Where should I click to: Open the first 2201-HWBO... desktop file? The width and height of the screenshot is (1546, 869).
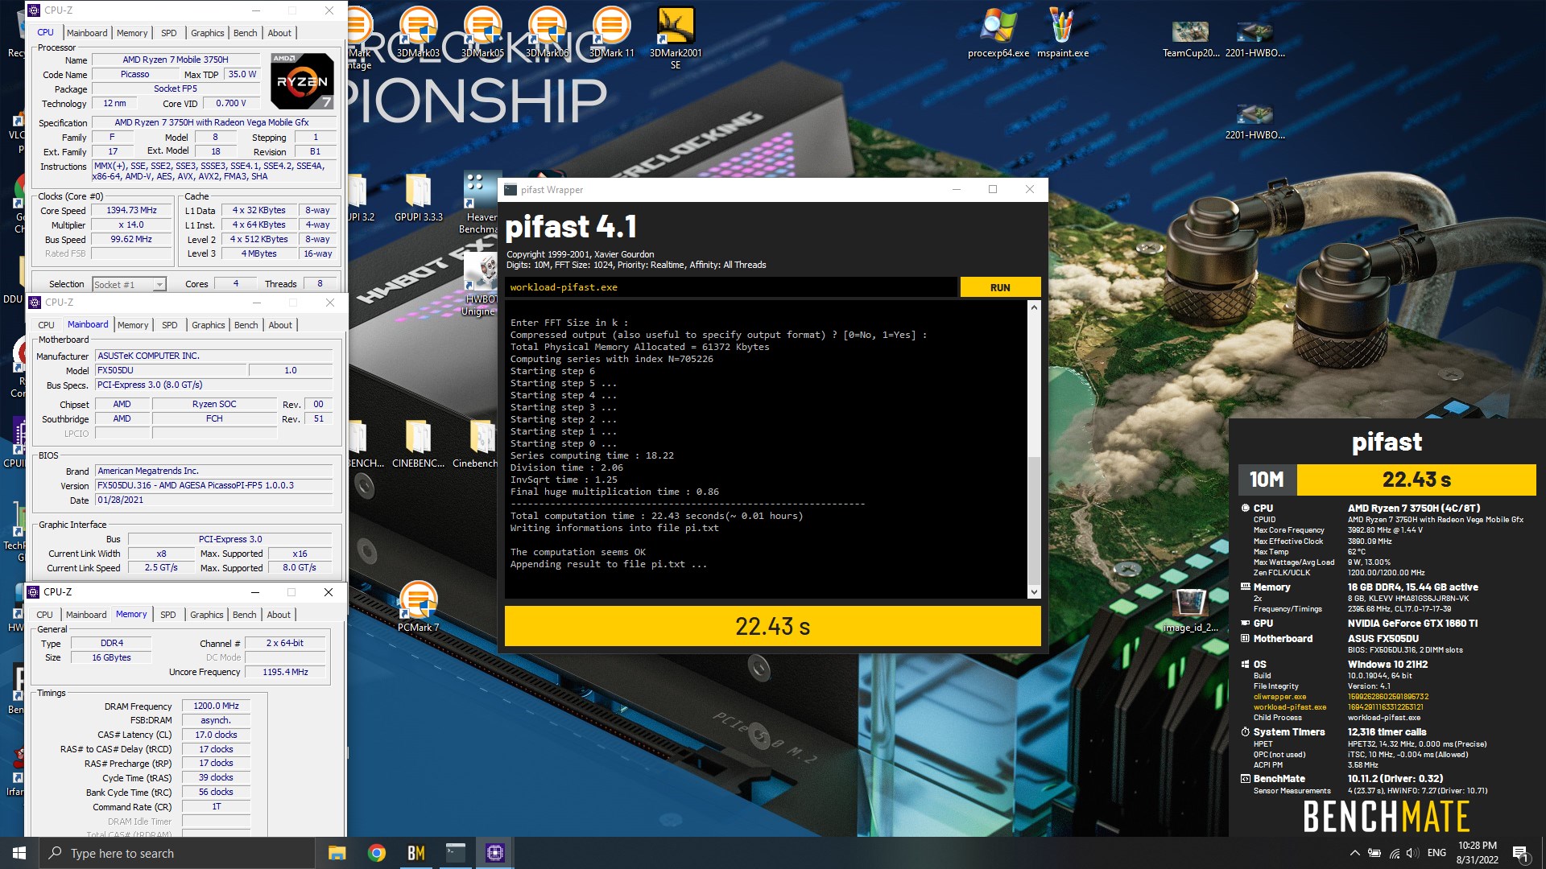1255,38
